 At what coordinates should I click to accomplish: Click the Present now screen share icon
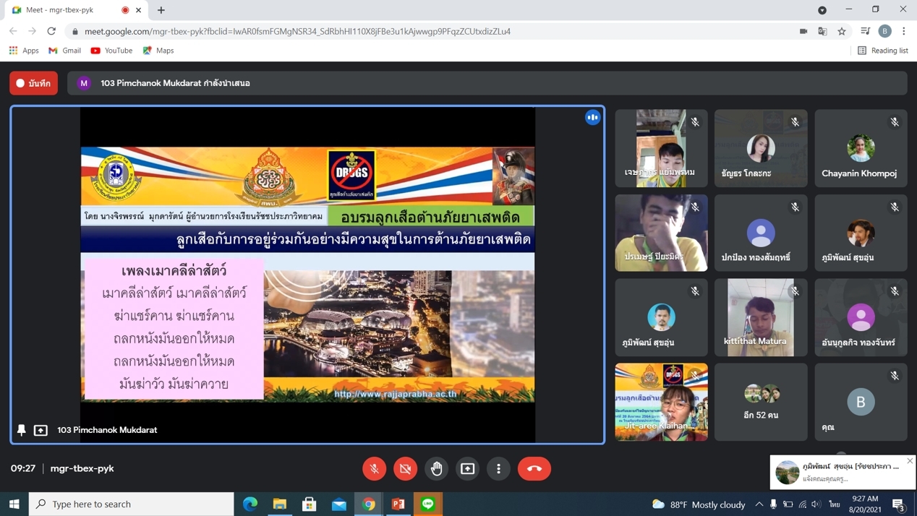pos(468,468)
